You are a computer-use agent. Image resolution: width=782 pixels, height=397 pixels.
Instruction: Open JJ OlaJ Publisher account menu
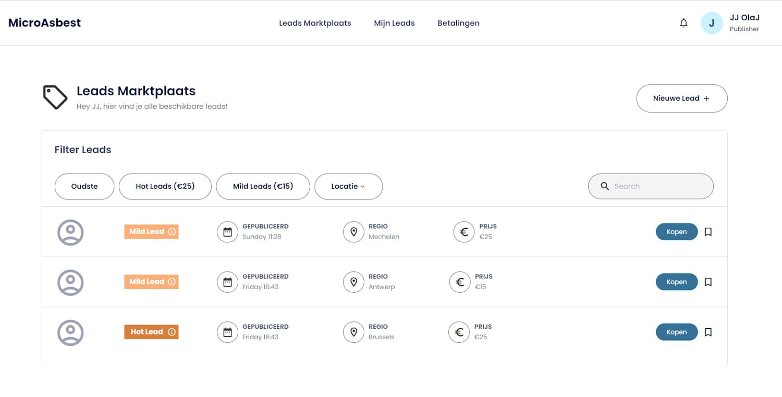tap(730, 23)
